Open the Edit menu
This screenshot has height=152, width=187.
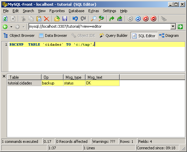[x=16, y=11]
